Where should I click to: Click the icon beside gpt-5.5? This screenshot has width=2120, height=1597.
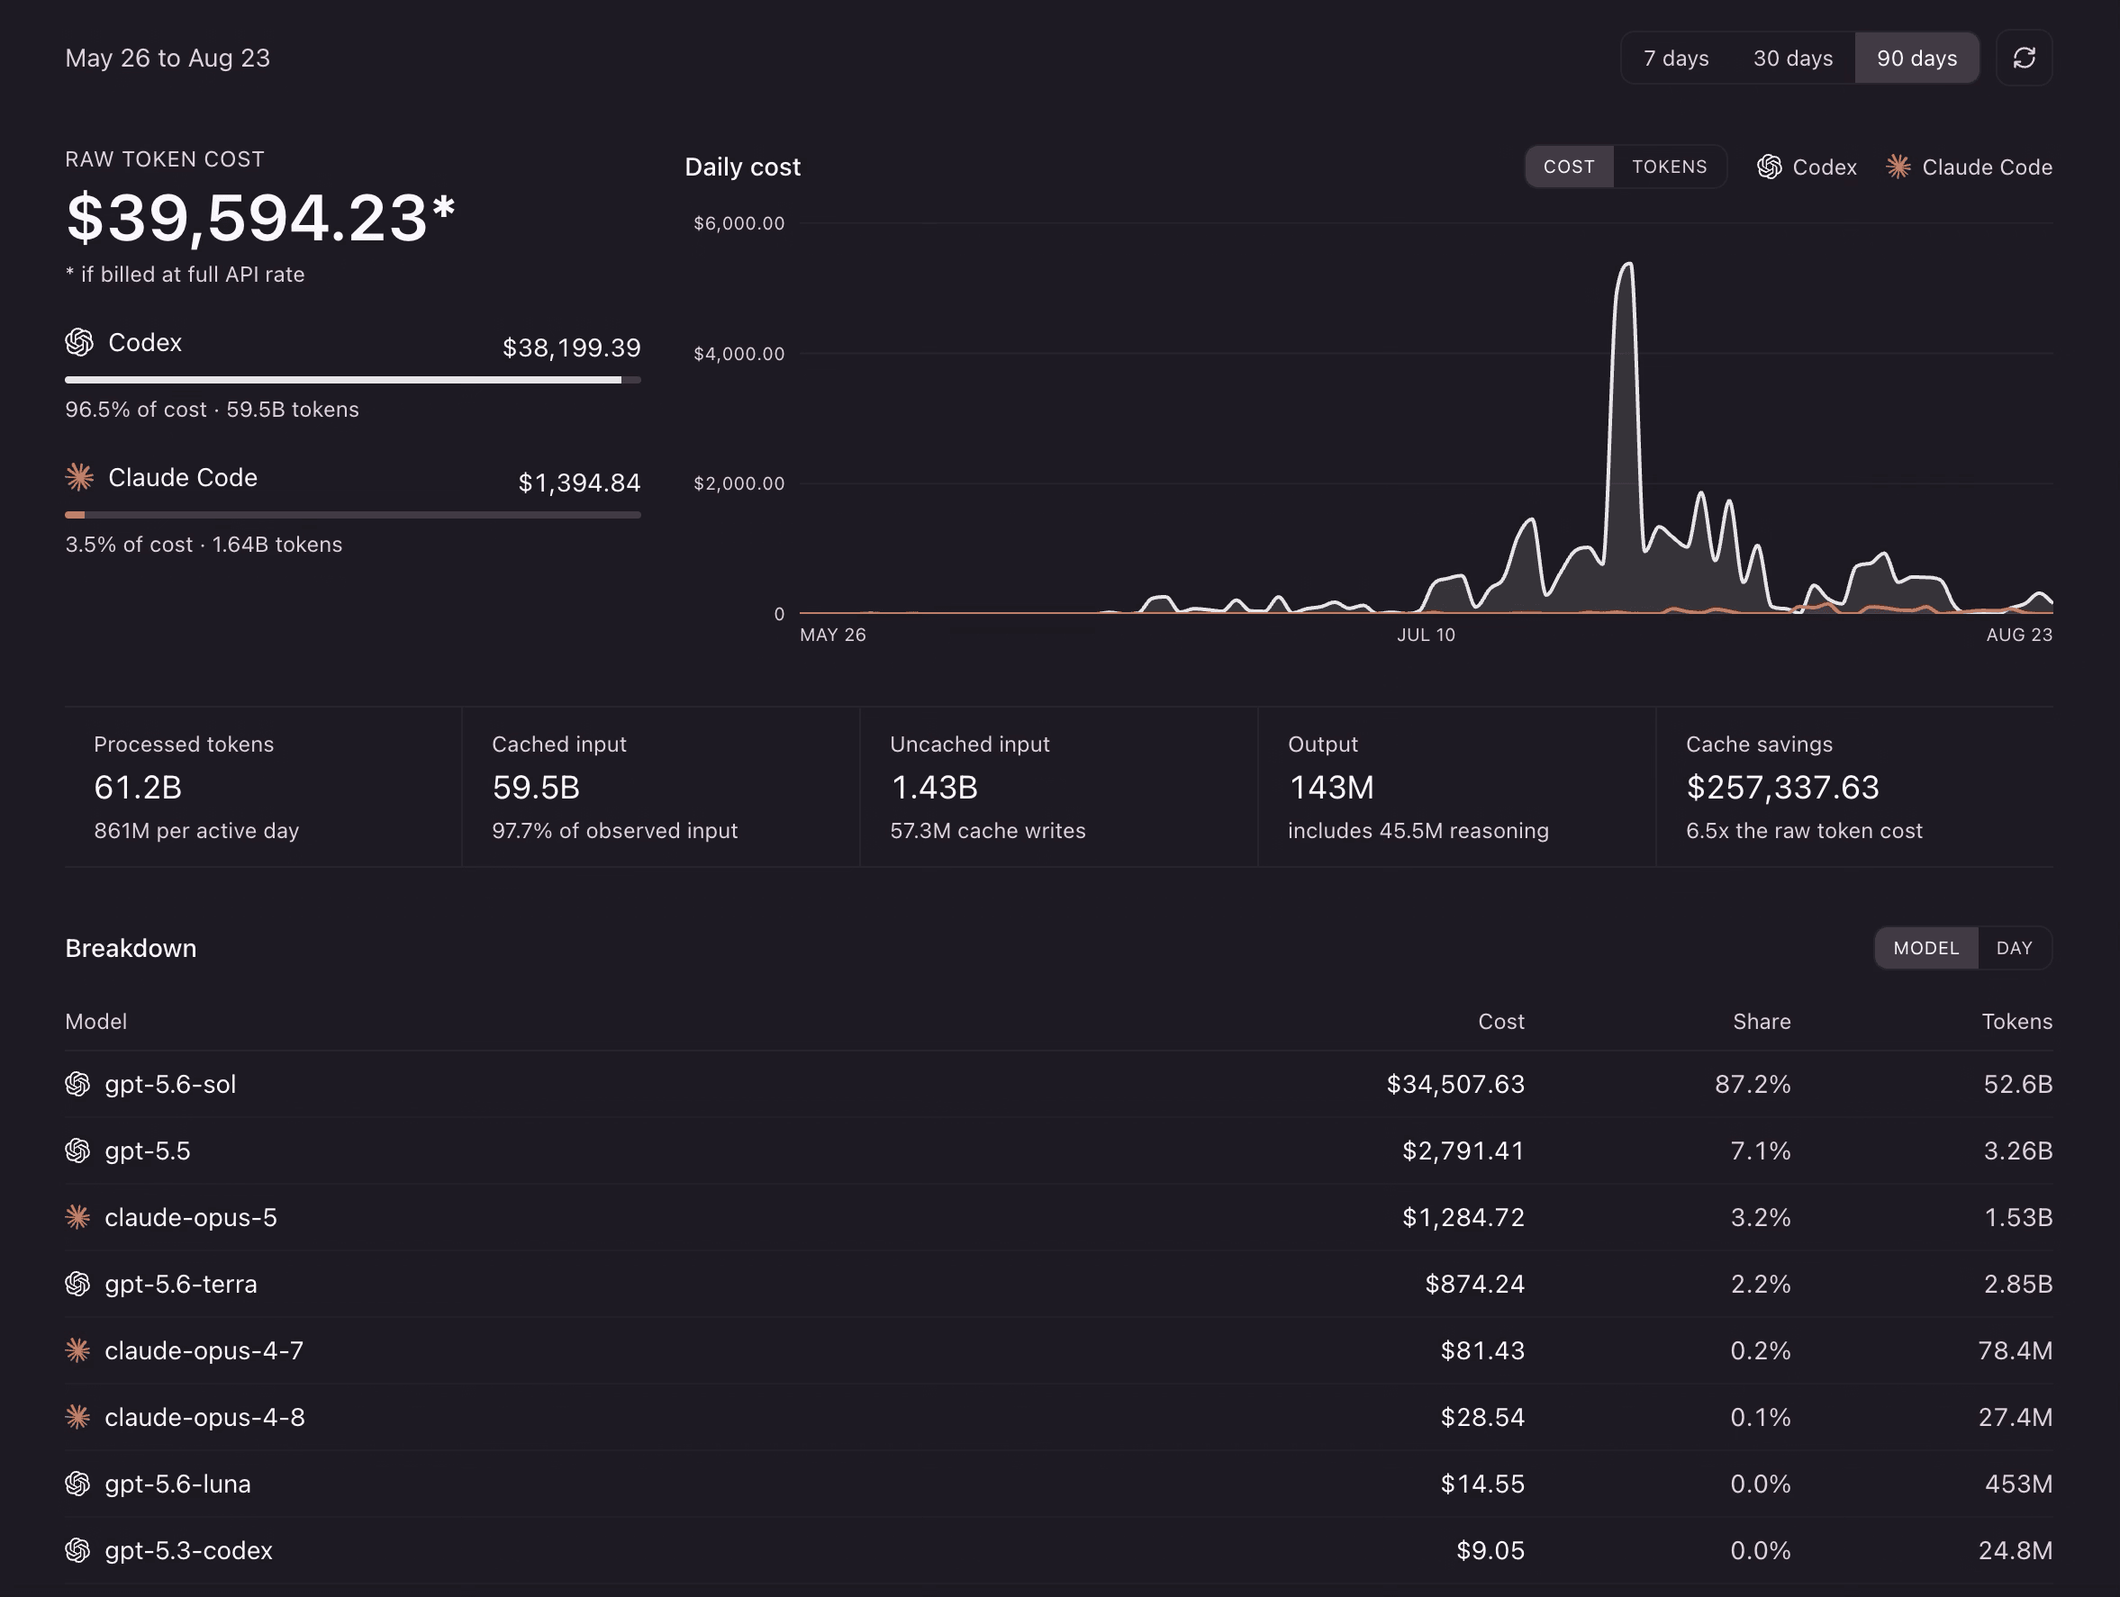(x=77, y=1150)
